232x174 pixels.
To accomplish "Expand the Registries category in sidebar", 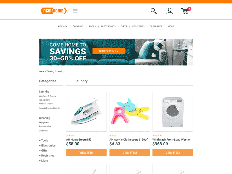I will coord(47,155).
